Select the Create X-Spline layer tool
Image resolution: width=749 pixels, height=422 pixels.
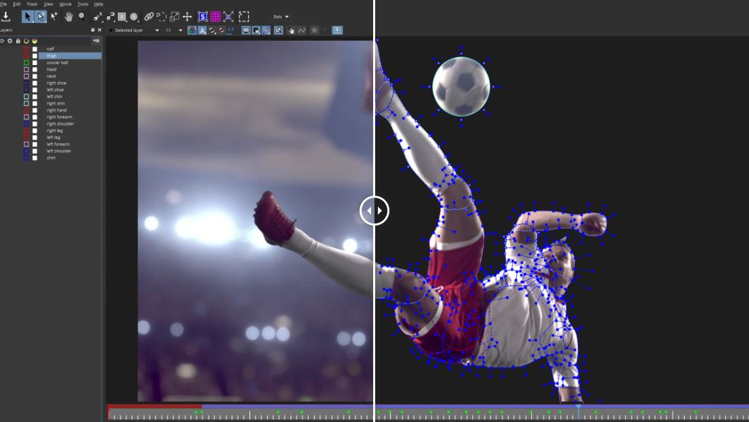click(x=98, y=17)
